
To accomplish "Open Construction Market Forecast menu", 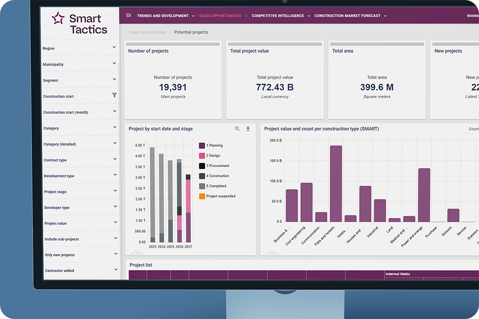I will pos(351,16).
